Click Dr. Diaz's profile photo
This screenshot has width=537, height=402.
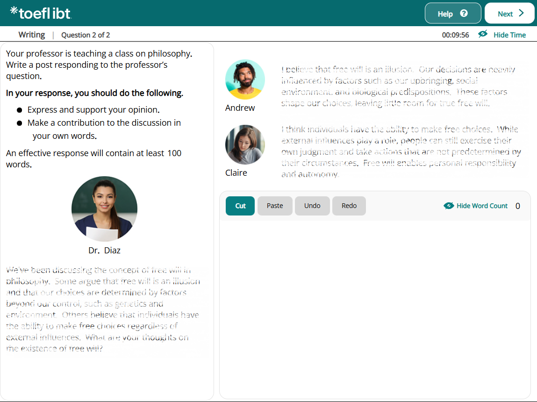[x=104, y=209]
